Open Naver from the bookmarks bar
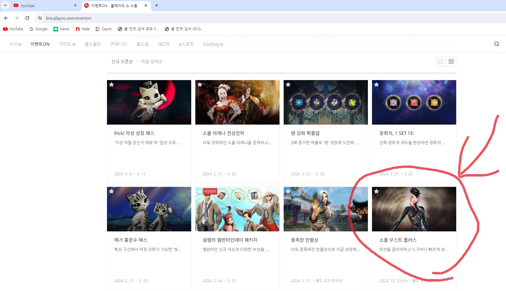 point(61,29)
